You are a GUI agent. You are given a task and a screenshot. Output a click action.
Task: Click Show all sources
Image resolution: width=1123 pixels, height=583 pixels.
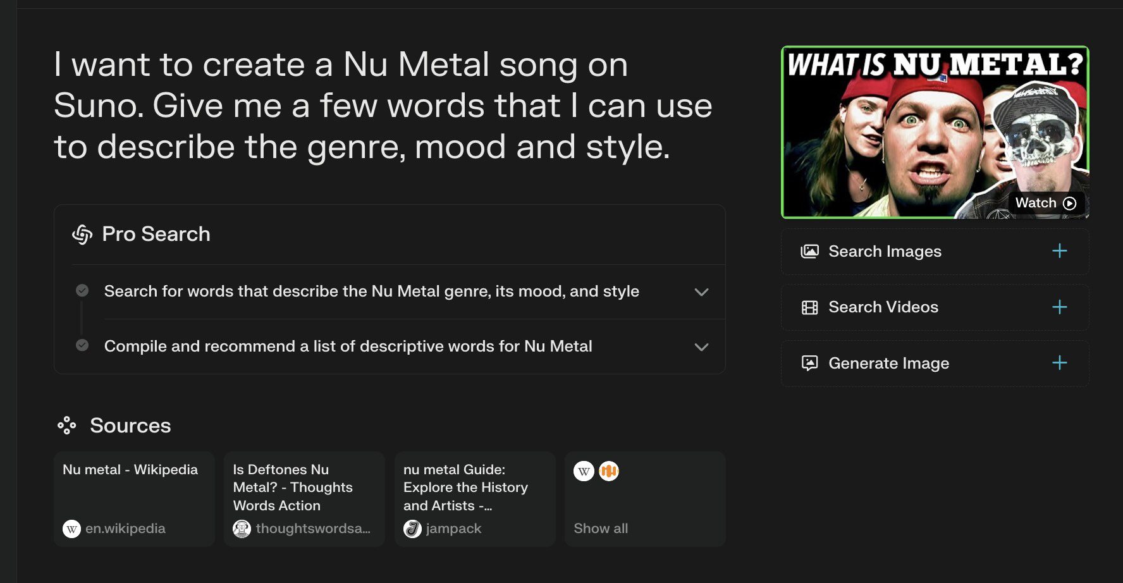coord(601,529)
